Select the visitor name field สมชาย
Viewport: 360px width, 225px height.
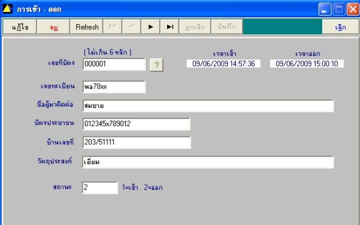click(x=208, y=106)
